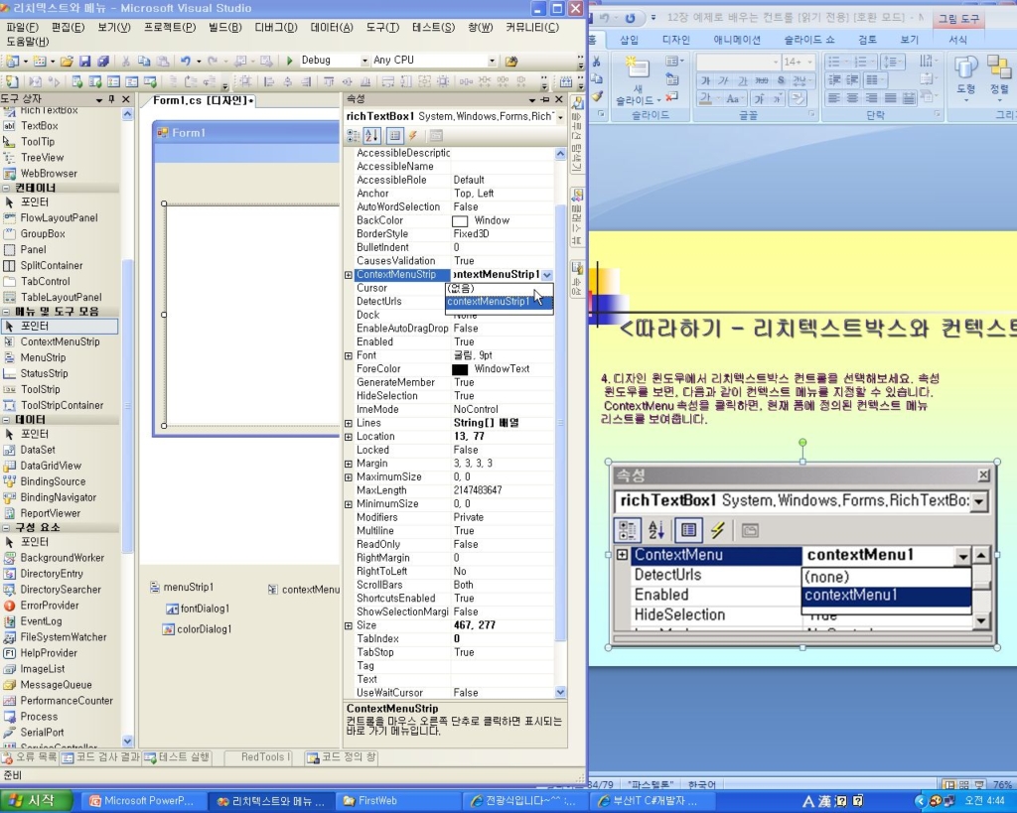Open the Debug configuration dropdown
The height and width of the screenshot is (813, 1017).
click(x=363, y=61)
